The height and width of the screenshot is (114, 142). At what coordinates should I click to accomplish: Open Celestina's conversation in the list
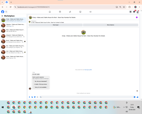13,25
